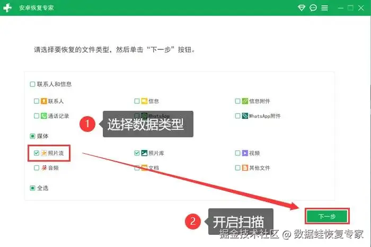The image size is (371, 247).
Task: Open the hamburger menu icon
Action: 324,8
